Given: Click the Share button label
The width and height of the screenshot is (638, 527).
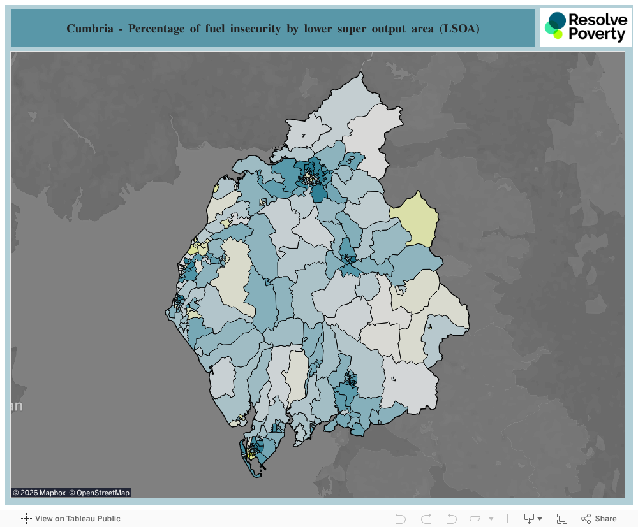Looking at the screenshot, I should (x=605, y=519).
